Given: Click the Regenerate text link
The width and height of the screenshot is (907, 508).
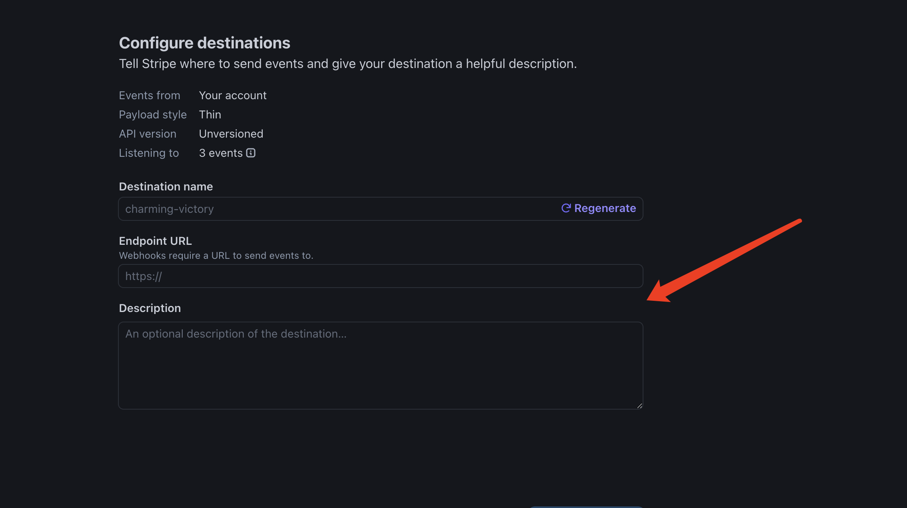Looking at the screenshot, I should pos(605,208).
